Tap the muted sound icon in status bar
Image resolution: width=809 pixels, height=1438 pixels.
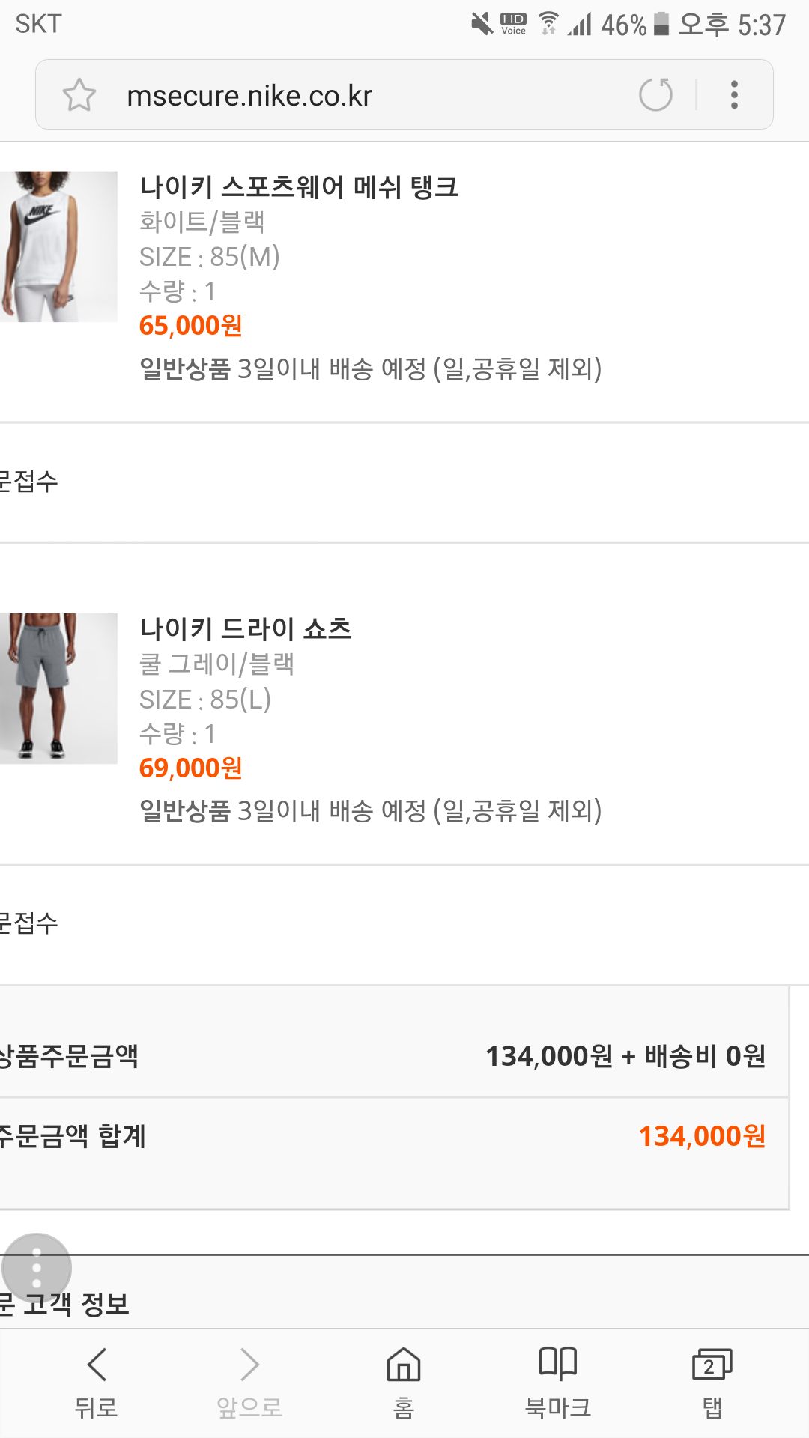[x=482, y=24]
